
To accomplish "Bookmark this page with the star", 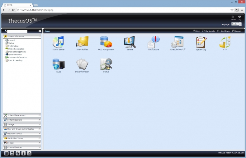I will coord(232,10).
